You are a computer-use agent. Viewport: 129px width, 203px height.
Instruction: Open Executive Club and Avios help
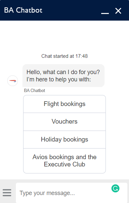(64, 161)
